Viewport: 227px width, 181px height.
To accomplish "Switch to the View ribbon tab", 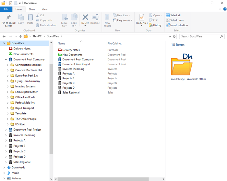I will [44, 9].
